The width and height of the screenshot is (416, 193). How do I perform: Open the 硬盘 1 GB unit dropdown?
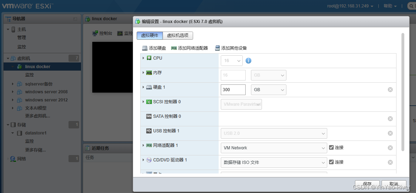[268, 90]
